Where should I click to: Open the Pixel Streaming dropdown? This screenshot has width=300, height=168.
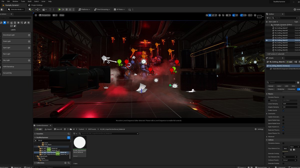pos(102,9)
